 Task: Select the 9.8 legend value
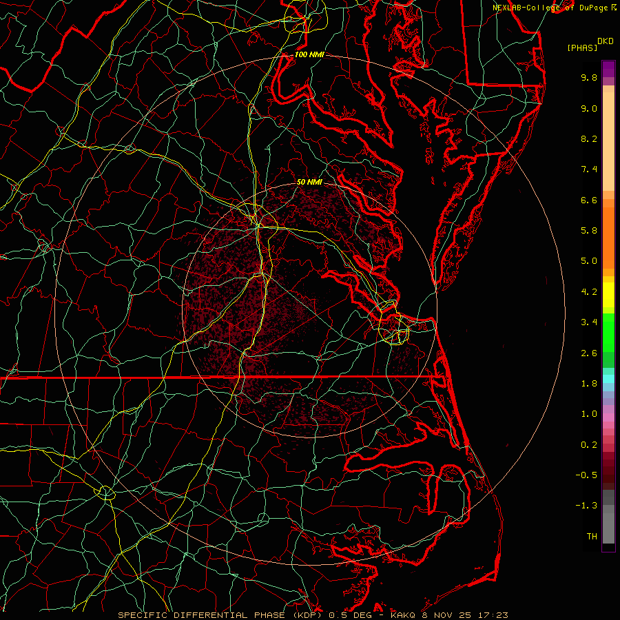coord(589,77)
